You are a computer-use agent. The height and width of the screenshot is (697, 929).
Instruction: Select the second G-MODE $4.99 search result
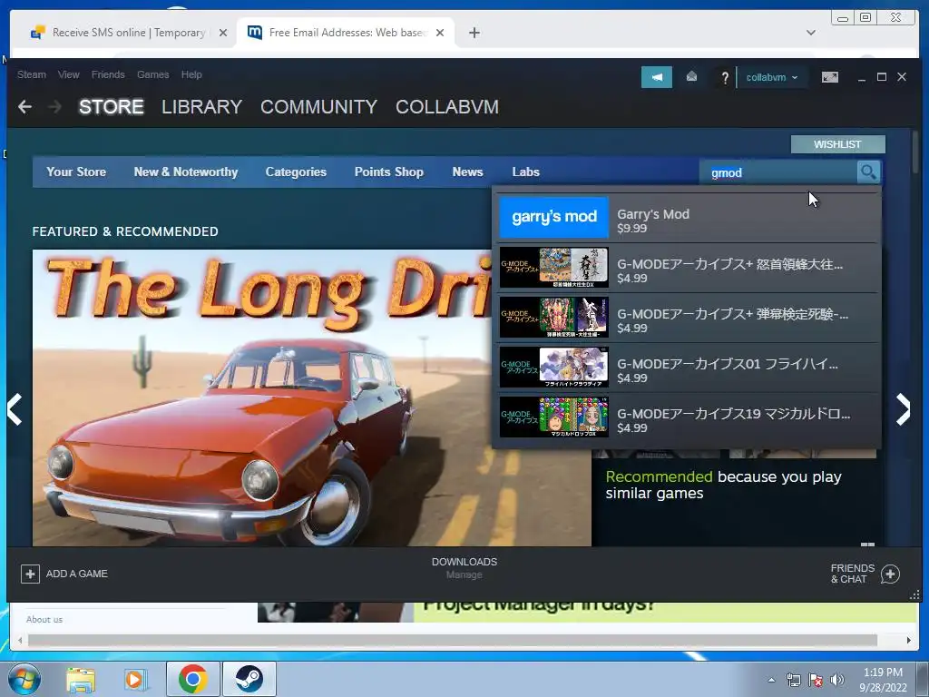[x=688, y=318]
